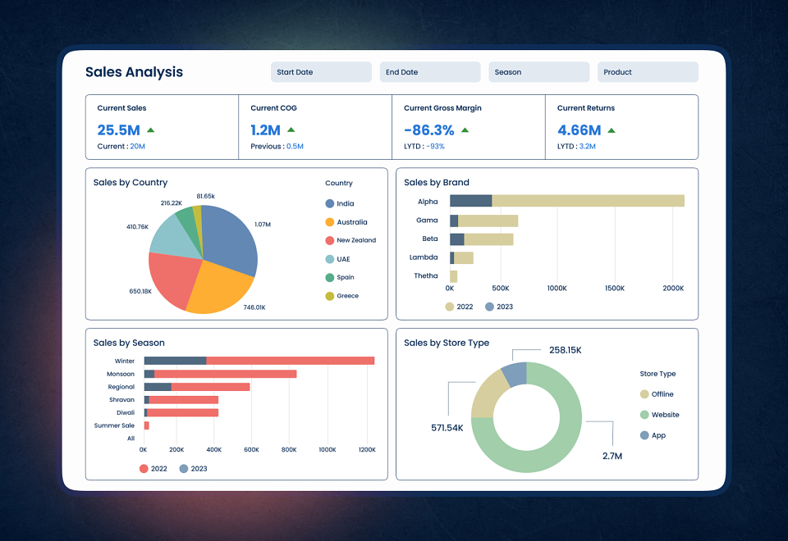
Task: Click the green up arrow beside Current Sales
Action: point(150,130)
